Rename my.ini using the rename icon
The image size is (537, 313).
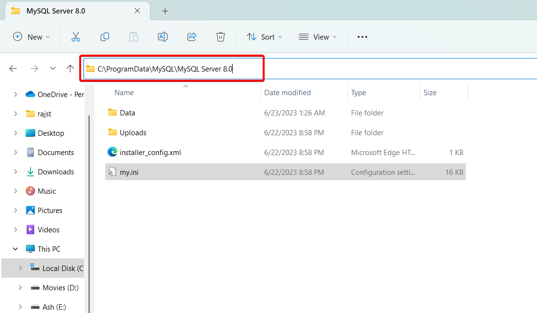click(x=163, y=36)
